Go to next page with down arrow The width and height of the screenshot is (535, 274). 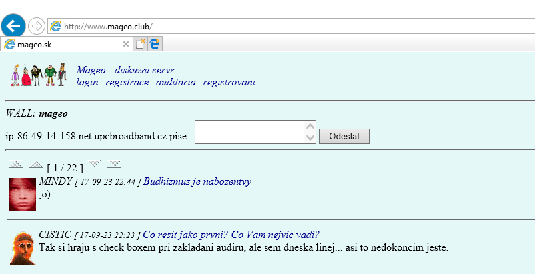coord(95,164)
